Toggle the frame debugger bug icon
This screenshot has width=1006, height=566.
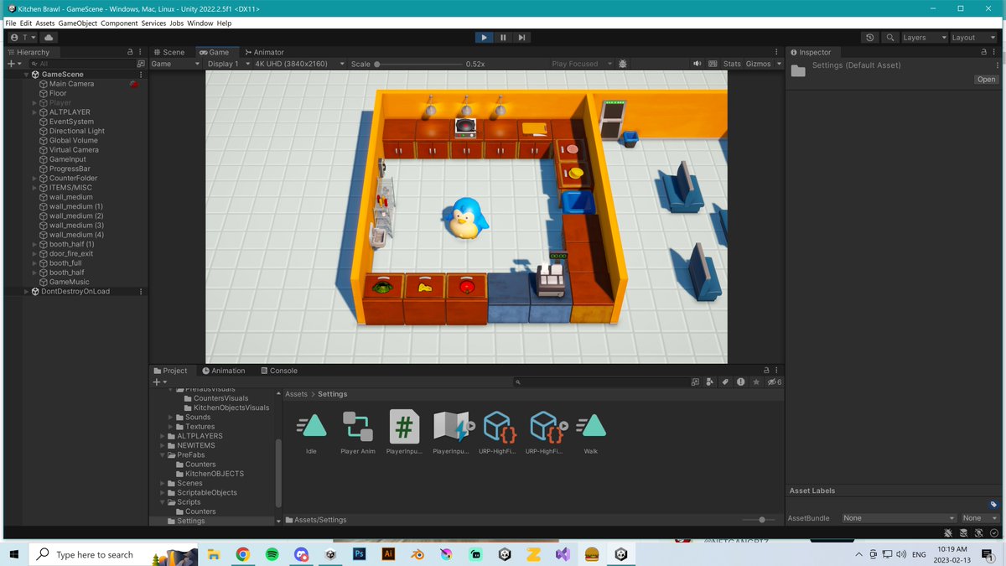click(x=622, y=64)
